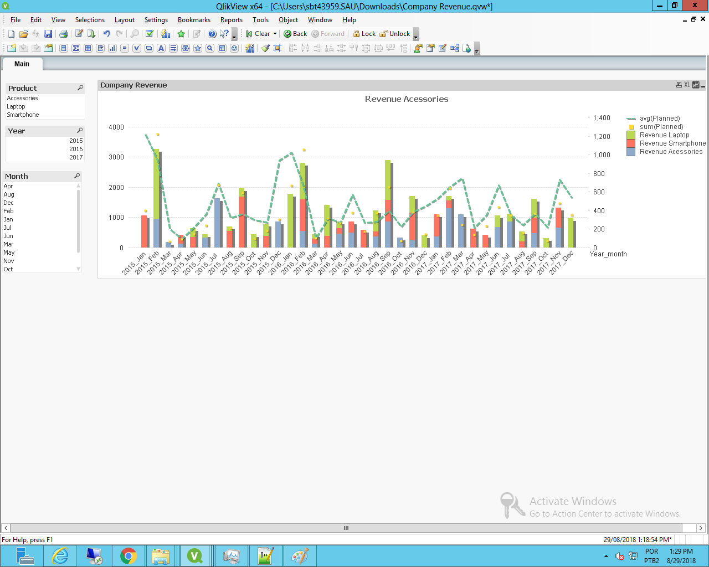Switch to the Main sheet tab
The width and height of the screenshot is (709, 567).
22,64
